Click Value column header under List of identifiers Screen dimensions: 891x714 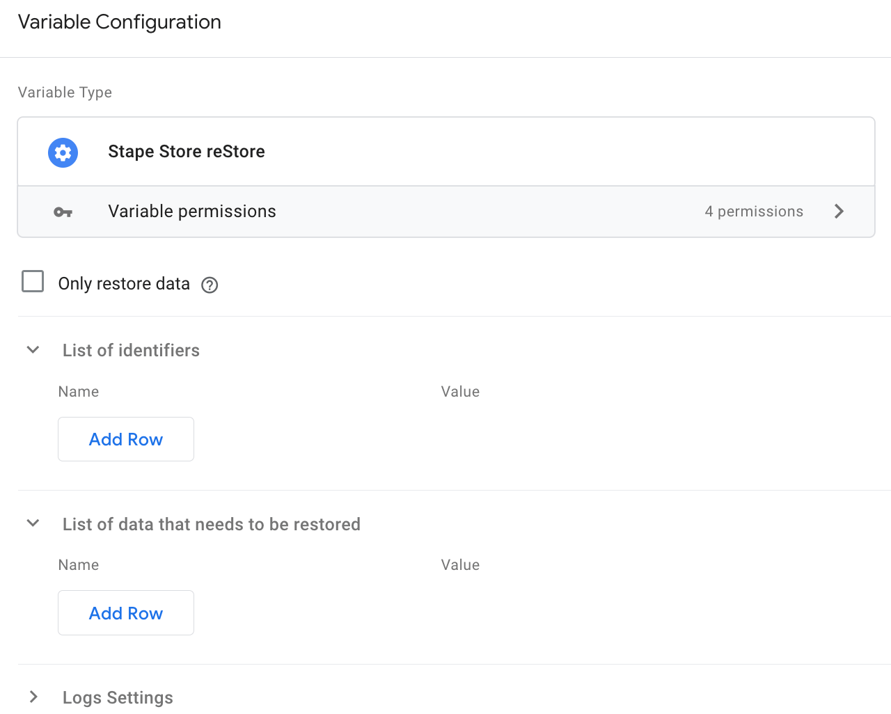click(460, 392)
